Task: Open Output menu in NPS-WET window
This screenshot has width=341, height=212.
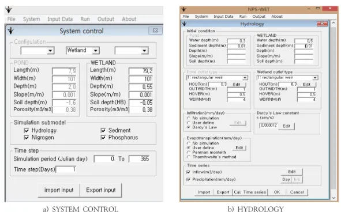Action: pyautogui.click(x=259, y=17)
